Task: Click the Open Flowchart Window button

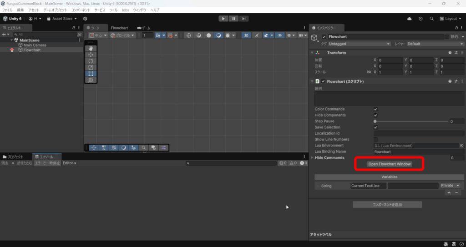Action: [389, 164]
